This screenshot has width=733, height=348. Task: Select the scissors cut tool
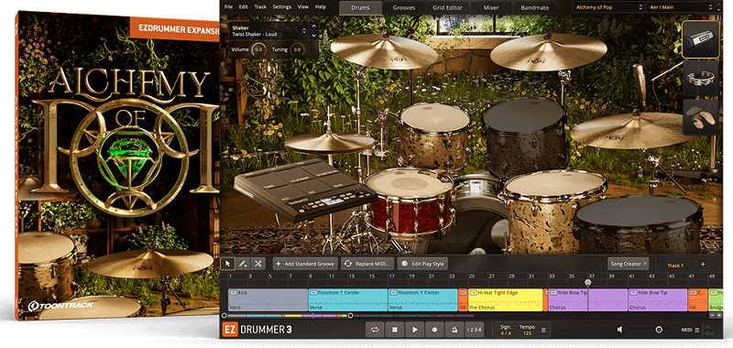click(257, 264)
